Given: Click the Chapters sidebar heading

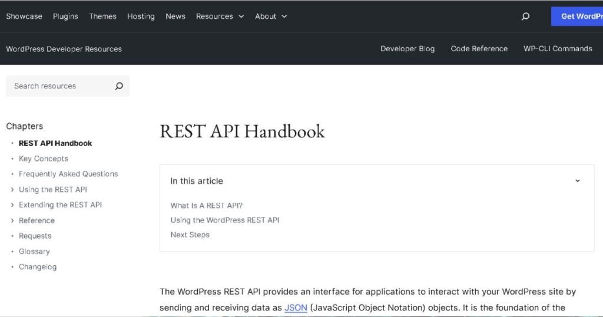Looking at the screenshot, I should point(25,126).
